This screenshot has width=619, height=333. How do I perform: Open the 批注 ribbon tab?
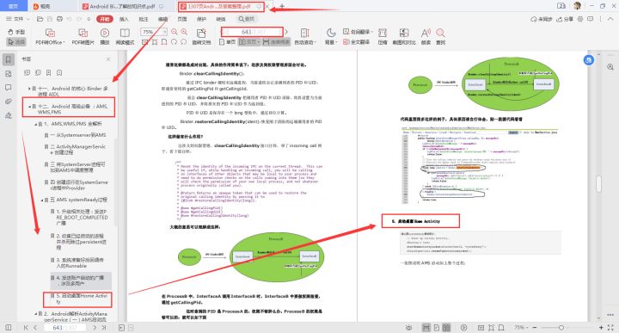144,19
